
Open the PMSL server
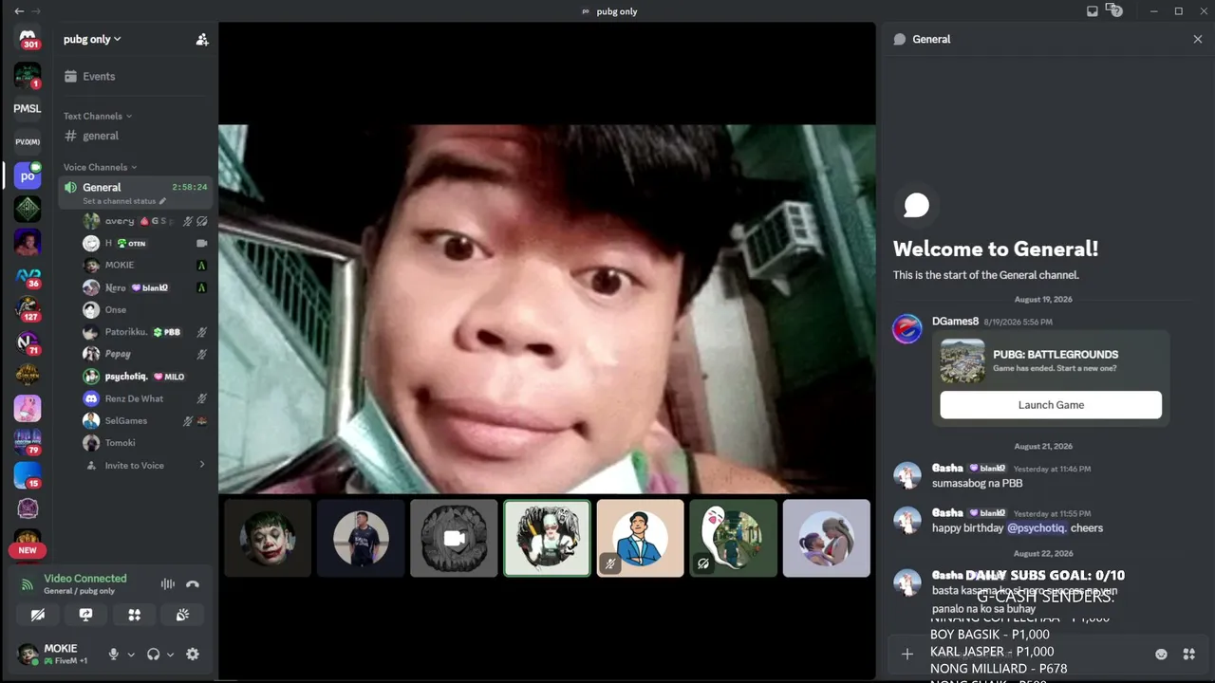pyautogui.click(x=28, y=108)
